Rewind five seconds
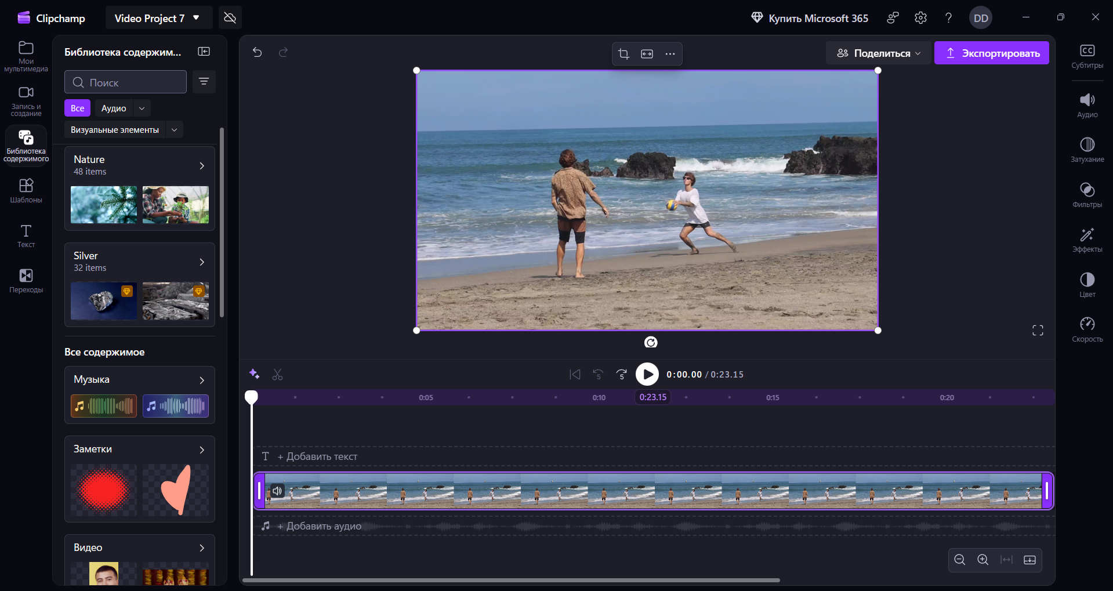1113x591 pixels. pos(598,374)
